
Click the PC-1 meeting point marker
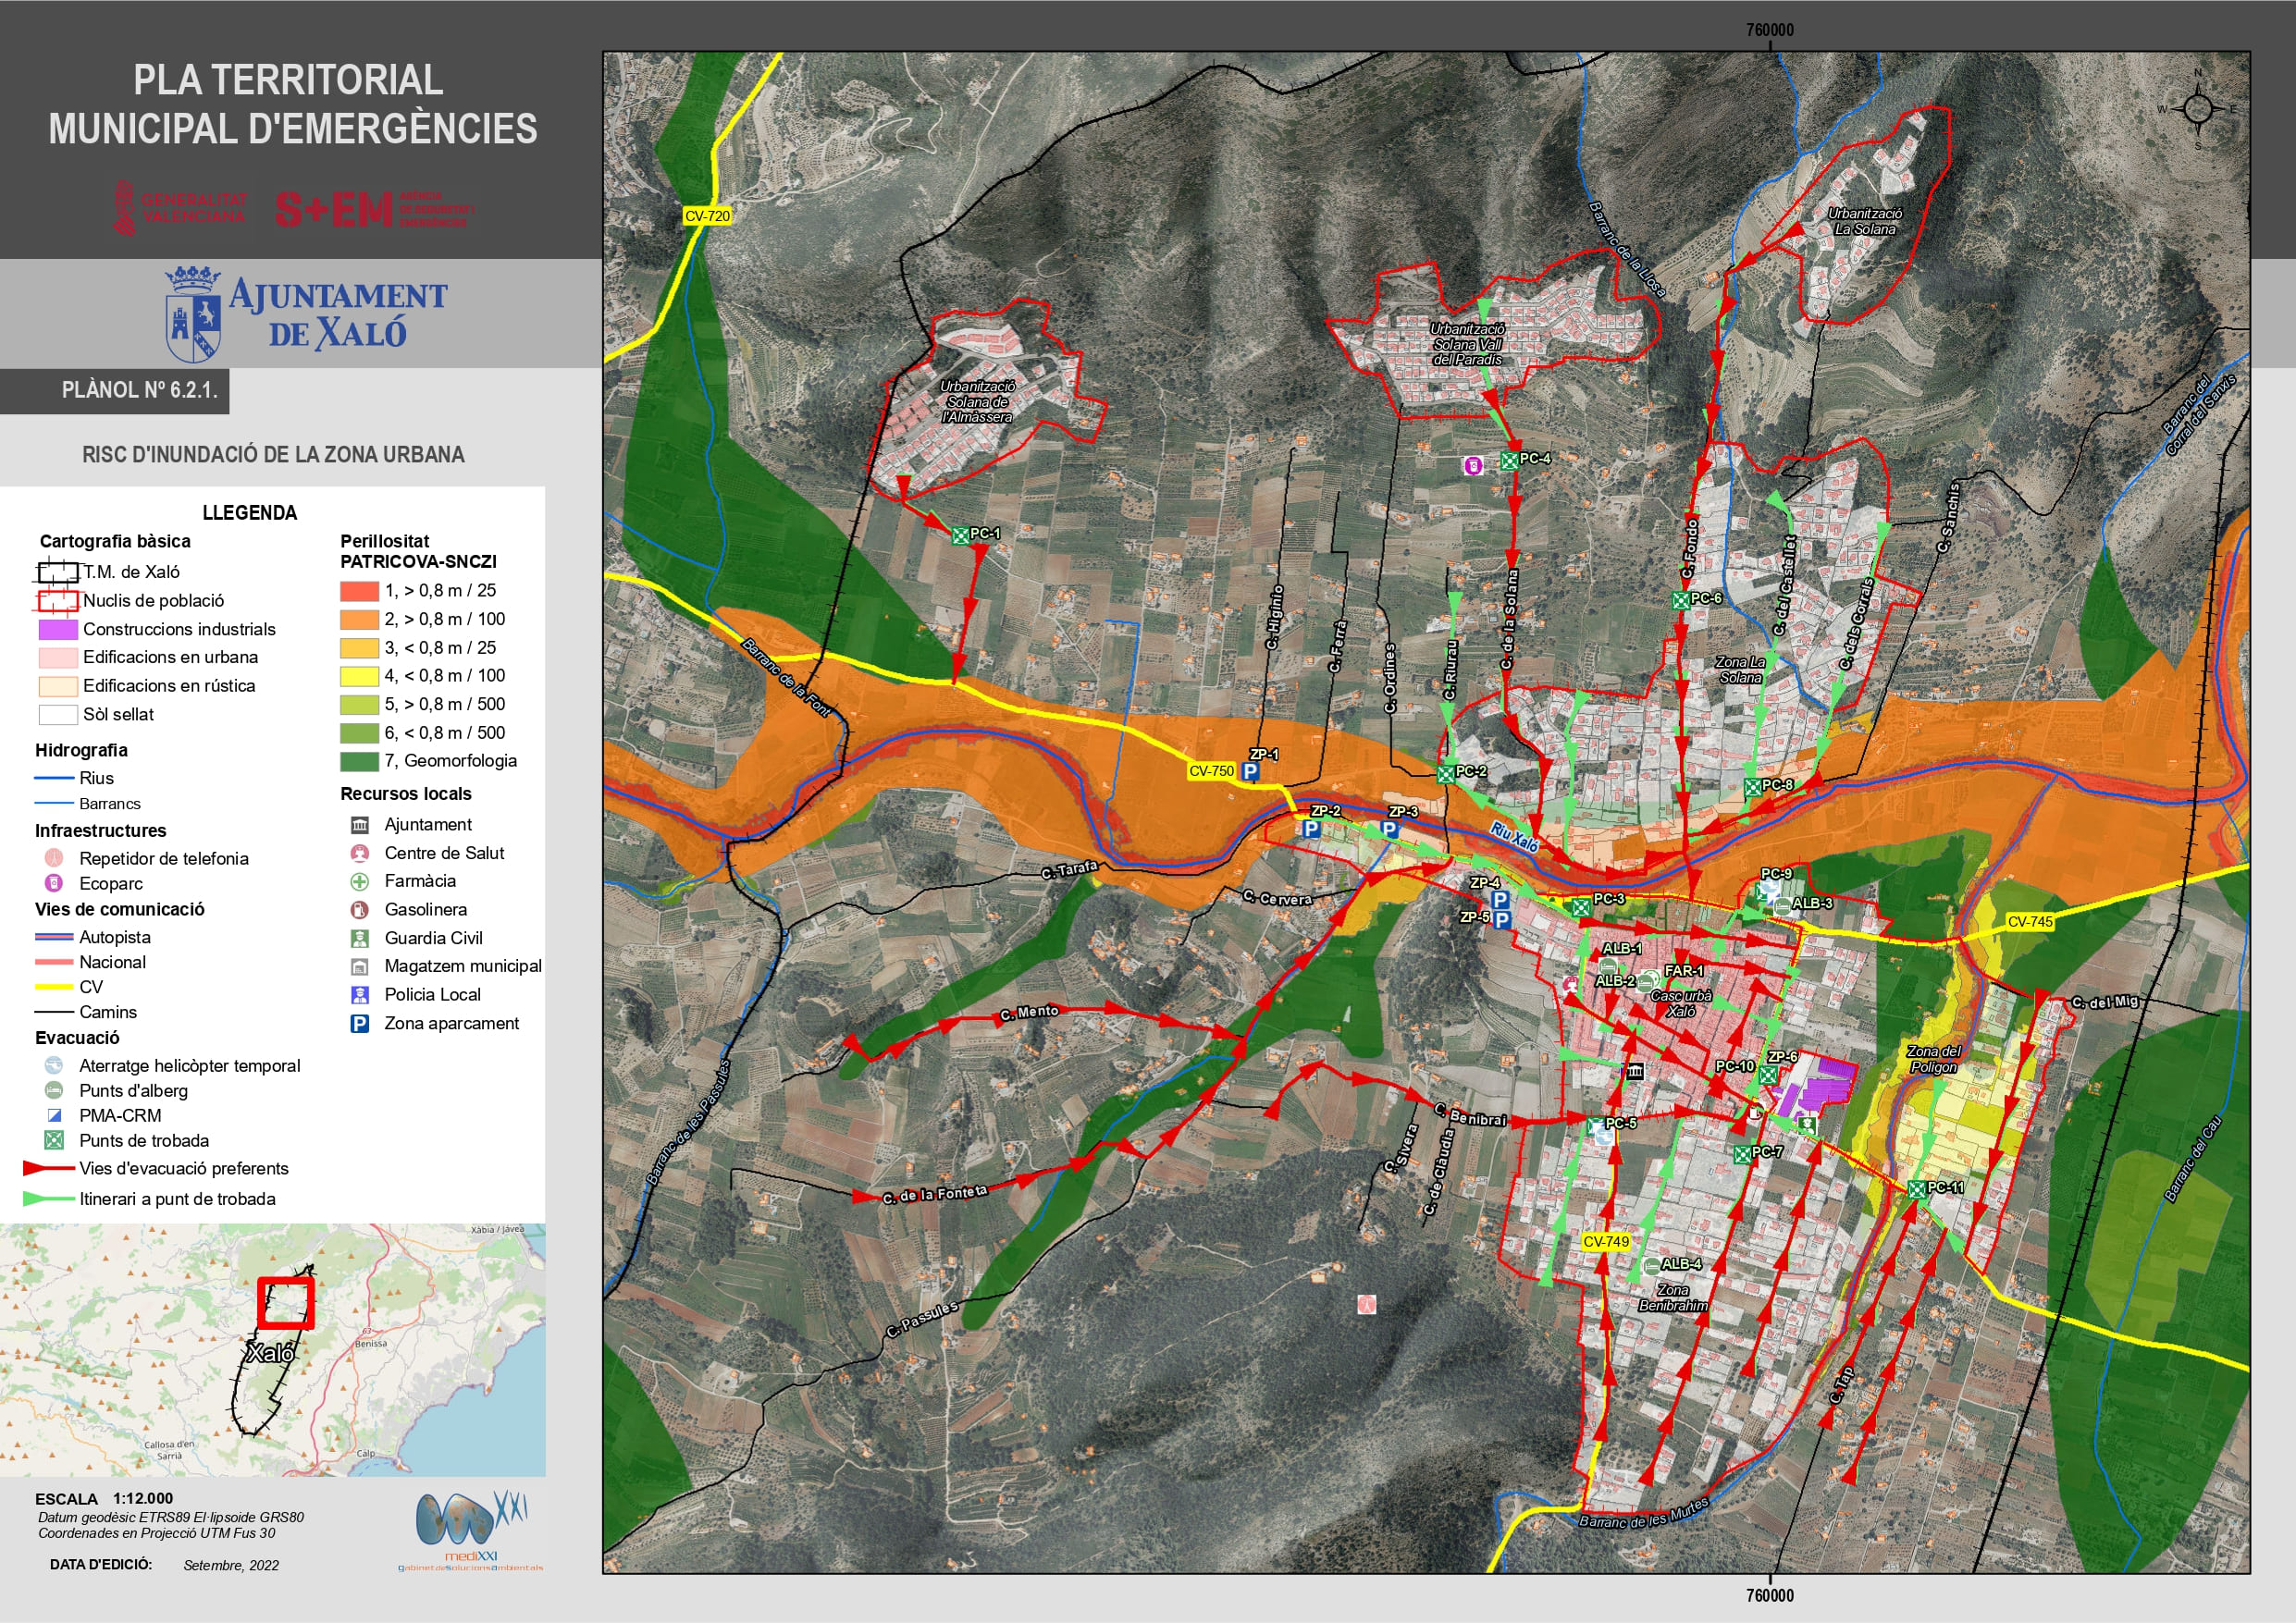pyautogui.click(x=960, y=535)
